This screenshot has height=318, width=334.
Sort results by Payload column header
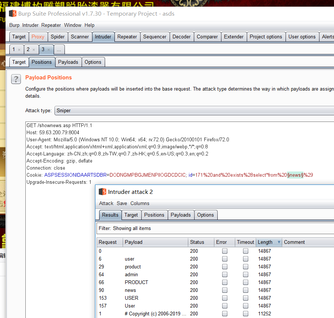pos(155,242)
